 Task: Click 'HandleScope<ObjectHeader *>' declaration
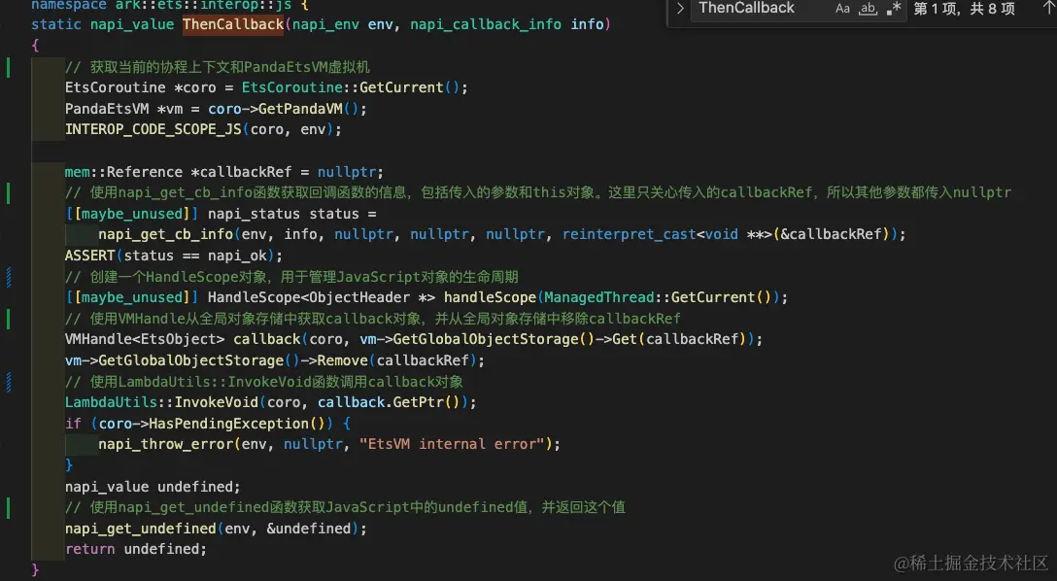tap(322, 297)
